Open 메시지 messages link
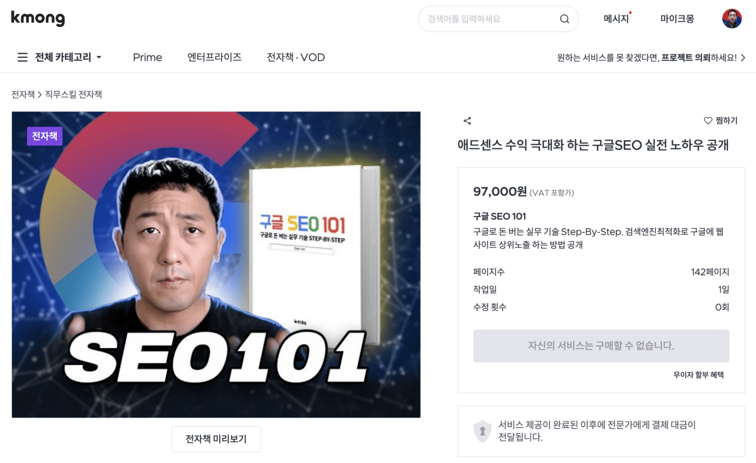 [616, 19]
